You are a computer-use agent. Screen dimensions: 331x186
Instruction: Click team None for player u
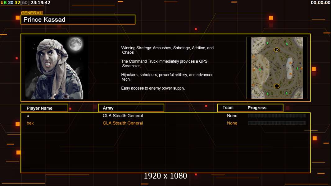[x=232, y=116]
